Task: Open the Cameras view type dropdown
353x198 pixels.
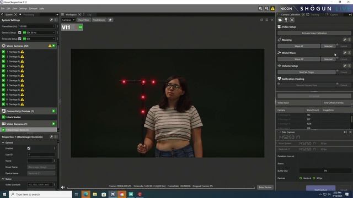Action: click(x=68, y=20)
